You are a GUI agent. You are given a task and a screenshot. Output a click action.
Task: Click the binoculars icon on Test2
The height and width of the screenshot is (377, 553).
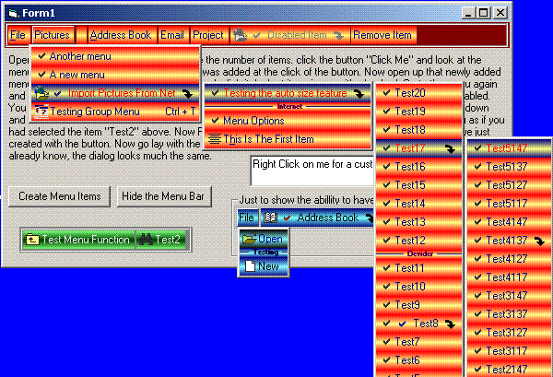click(x=146, y=240)
